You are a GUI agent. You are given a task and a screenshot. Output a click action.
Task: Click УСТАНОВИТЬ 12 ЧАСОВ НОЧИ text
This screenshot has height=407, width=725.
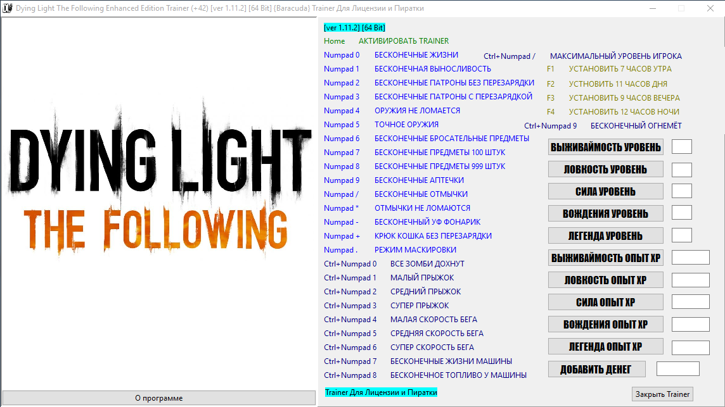point(624,112)
